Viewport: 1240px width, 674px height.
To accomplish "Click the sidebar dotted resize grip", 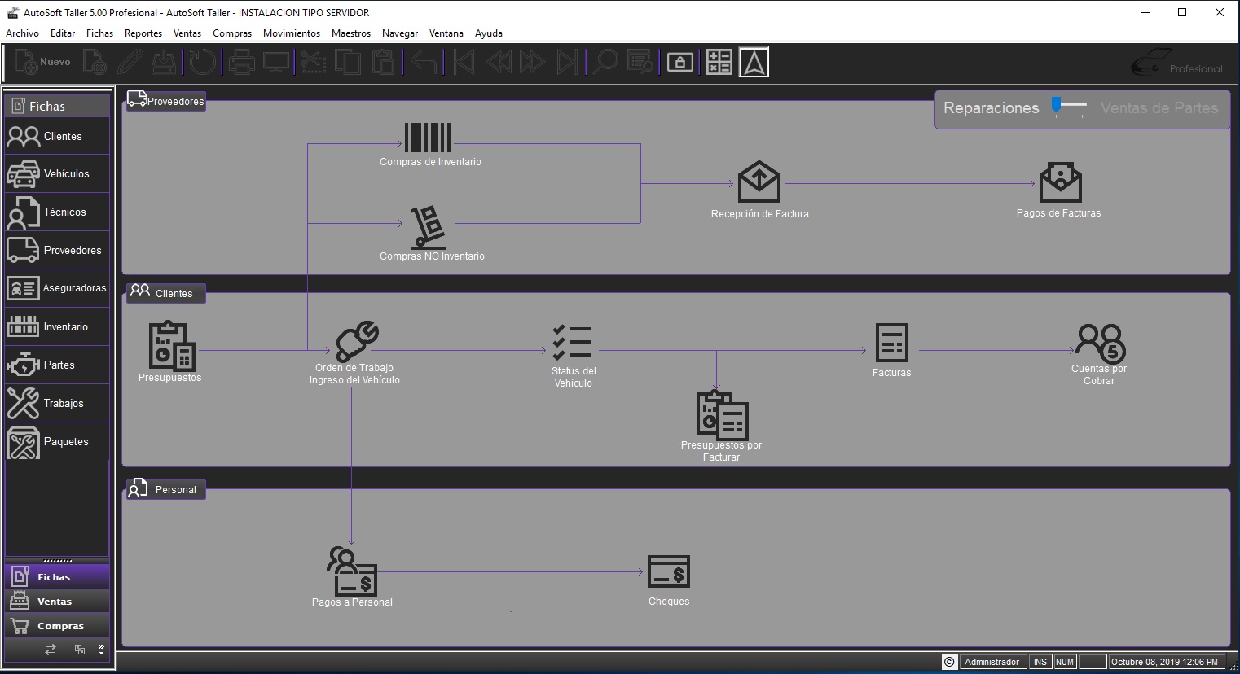I will pos(57,560).
